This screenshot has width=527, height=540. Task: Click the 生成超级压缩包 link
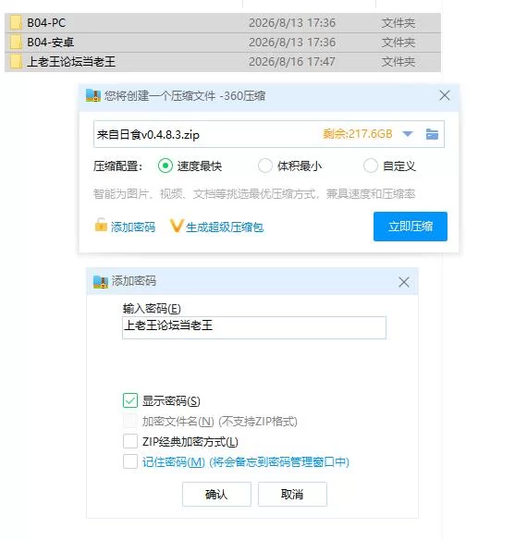click(x=225, y=227)
